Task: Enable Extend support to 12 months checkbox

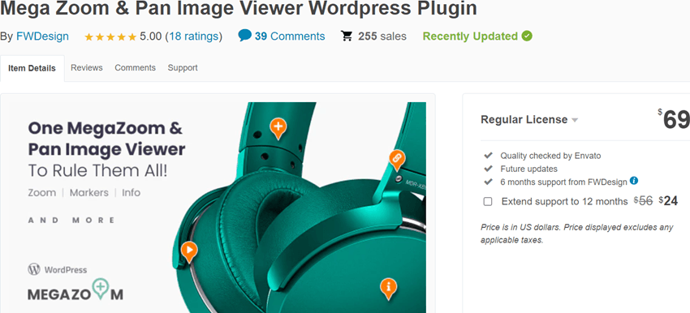Action: [488, 201]
